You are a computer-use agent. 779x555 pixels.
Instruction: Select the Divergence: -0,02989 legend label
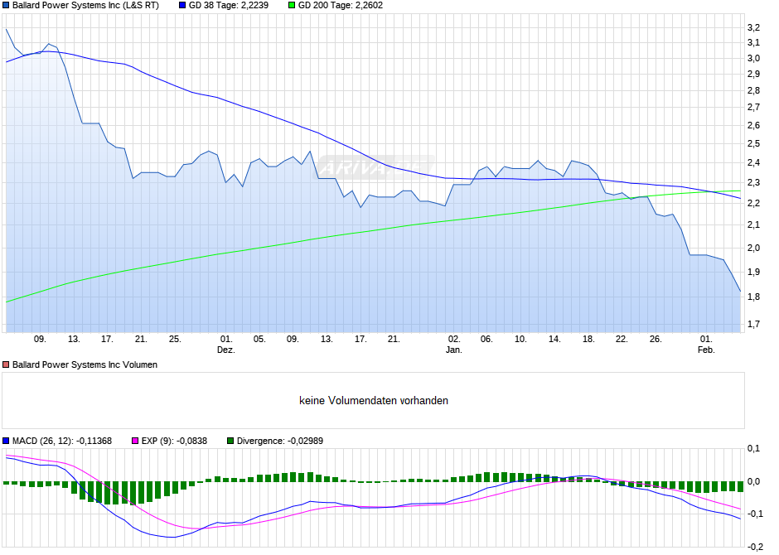(280, 441)
